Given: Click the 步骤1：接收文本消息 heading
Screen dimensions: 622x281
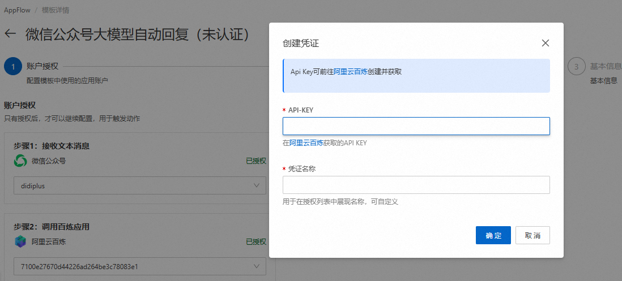Looking at the screenshot, I should (x=52, y=146).
